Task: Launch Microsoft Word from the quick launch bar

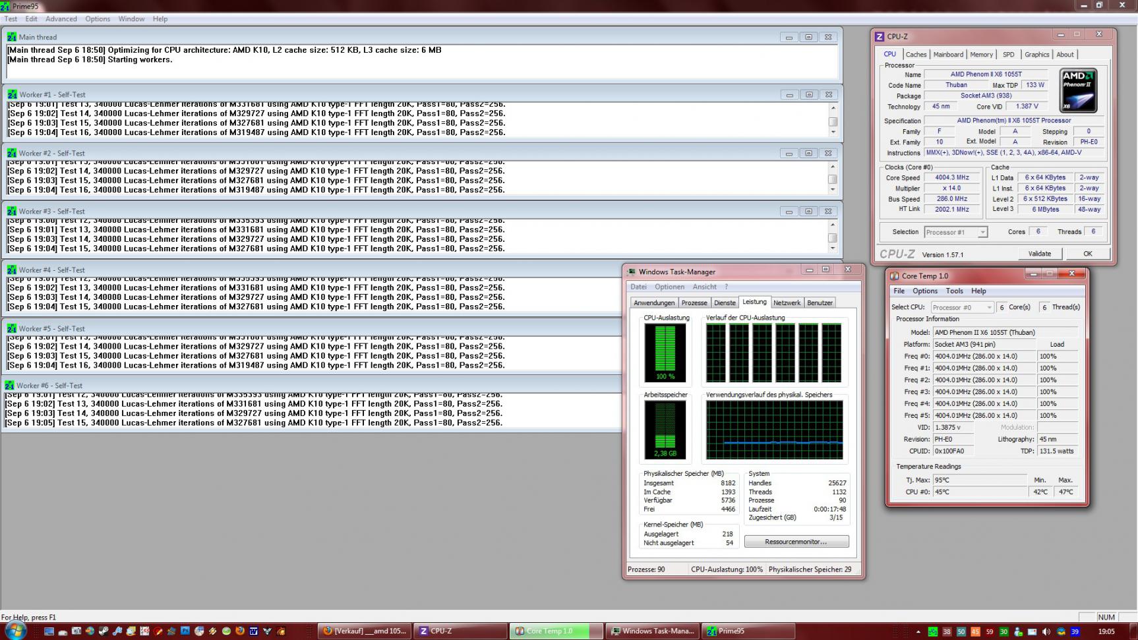Action: tap(254, 631)
